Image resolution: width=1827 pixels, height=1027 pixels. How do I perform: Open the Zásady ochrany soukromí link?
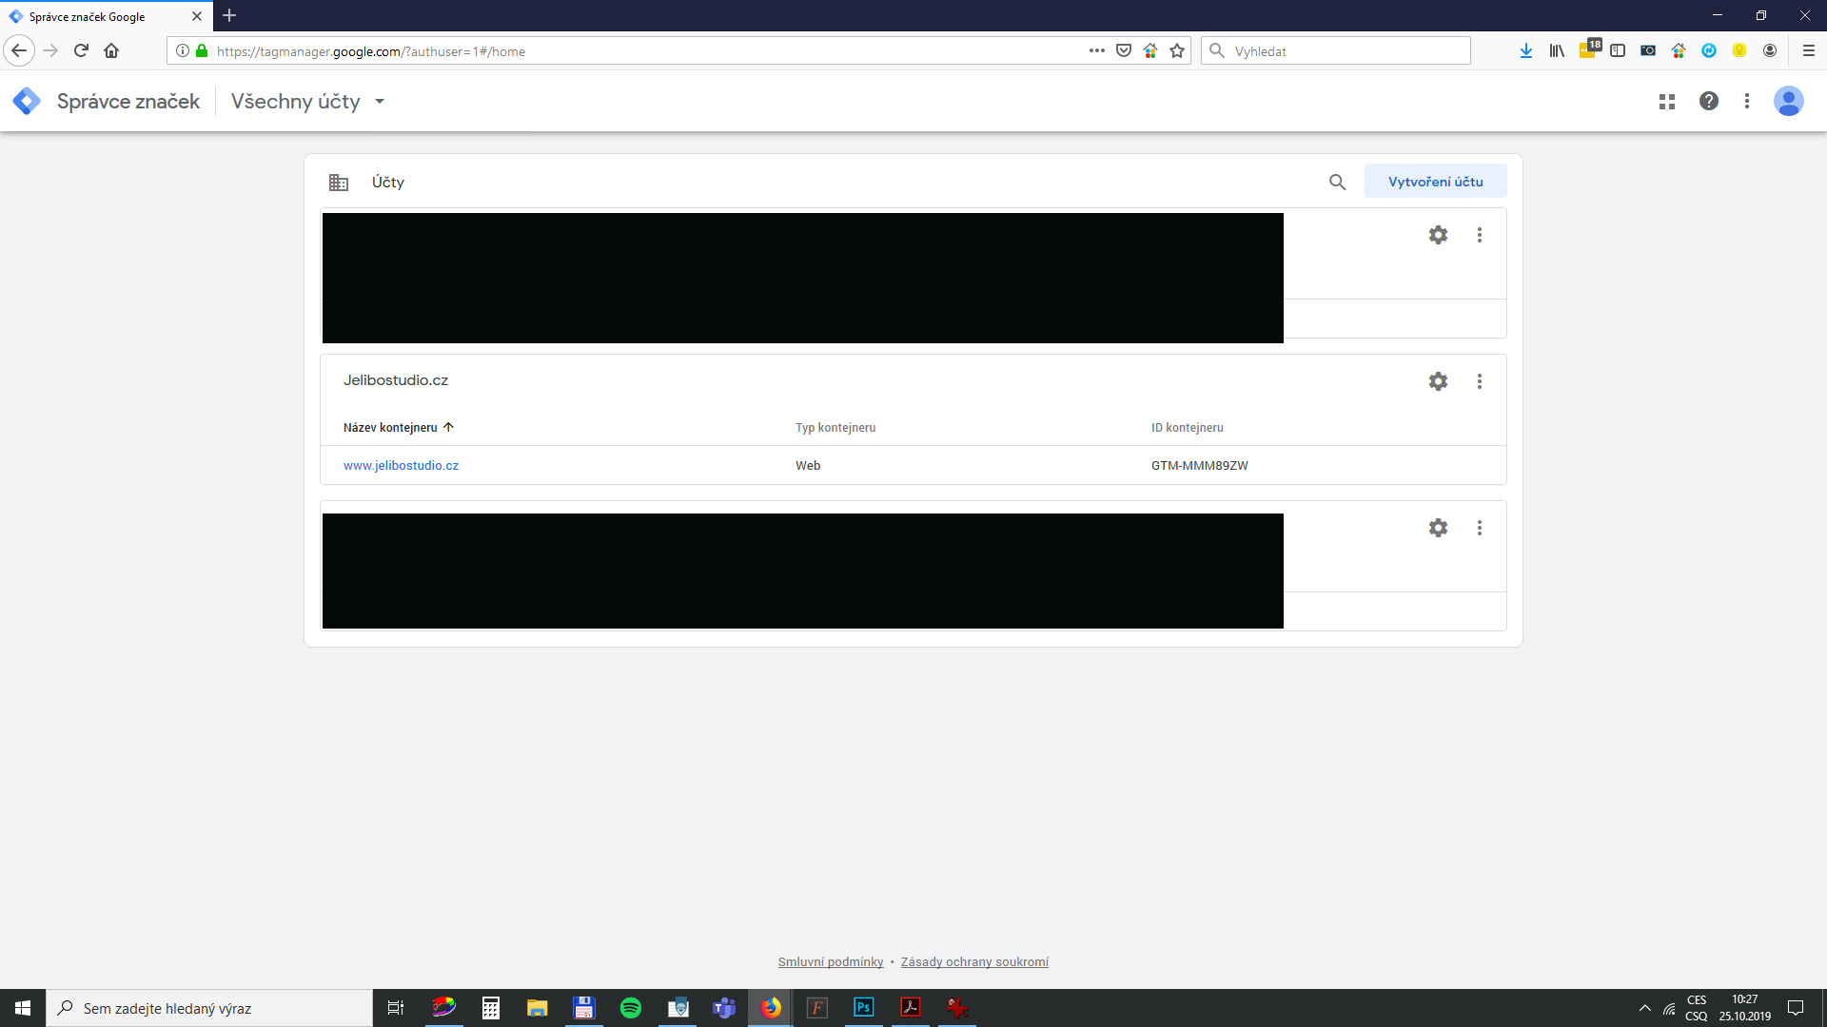[x=974, y=961]
